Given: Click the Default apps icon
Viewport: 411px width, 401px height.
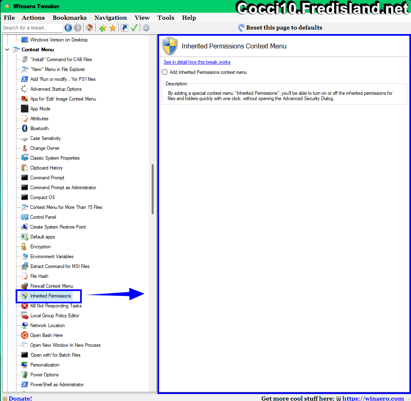Looking at the screenshot, I should [x=25, y=237].
